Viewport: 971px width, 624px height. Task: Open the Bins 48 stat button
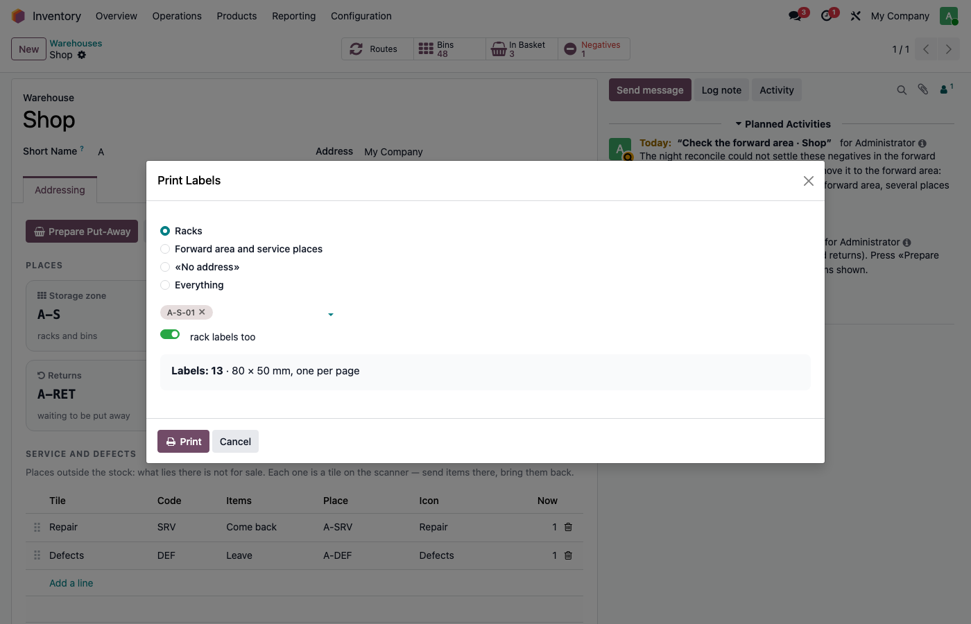[450, 49]
